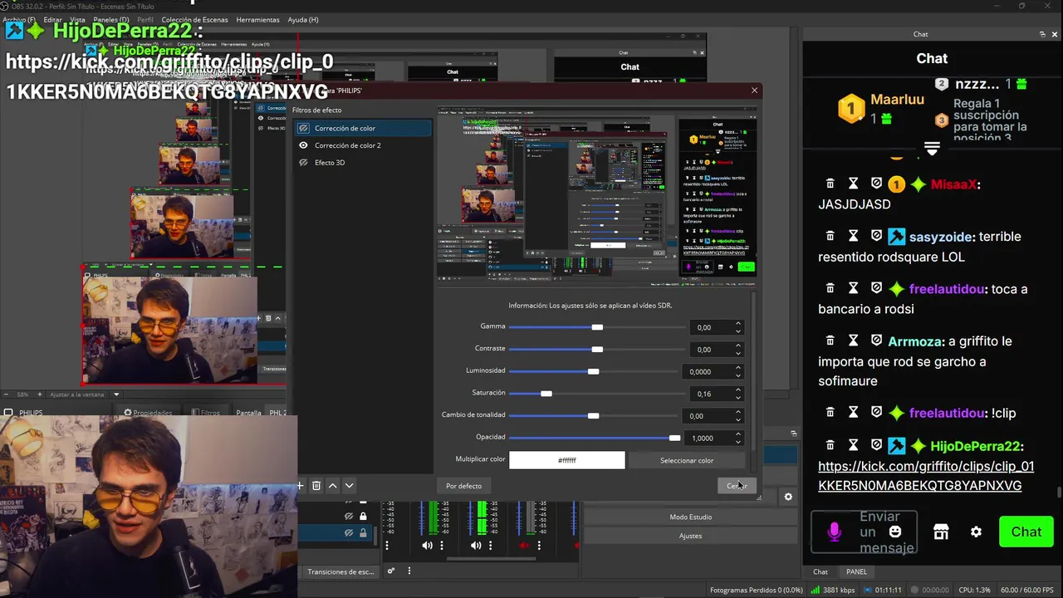Open Ajustes in the controls dock
Viewport: 1063px width, 598px height.
point(690,536)
